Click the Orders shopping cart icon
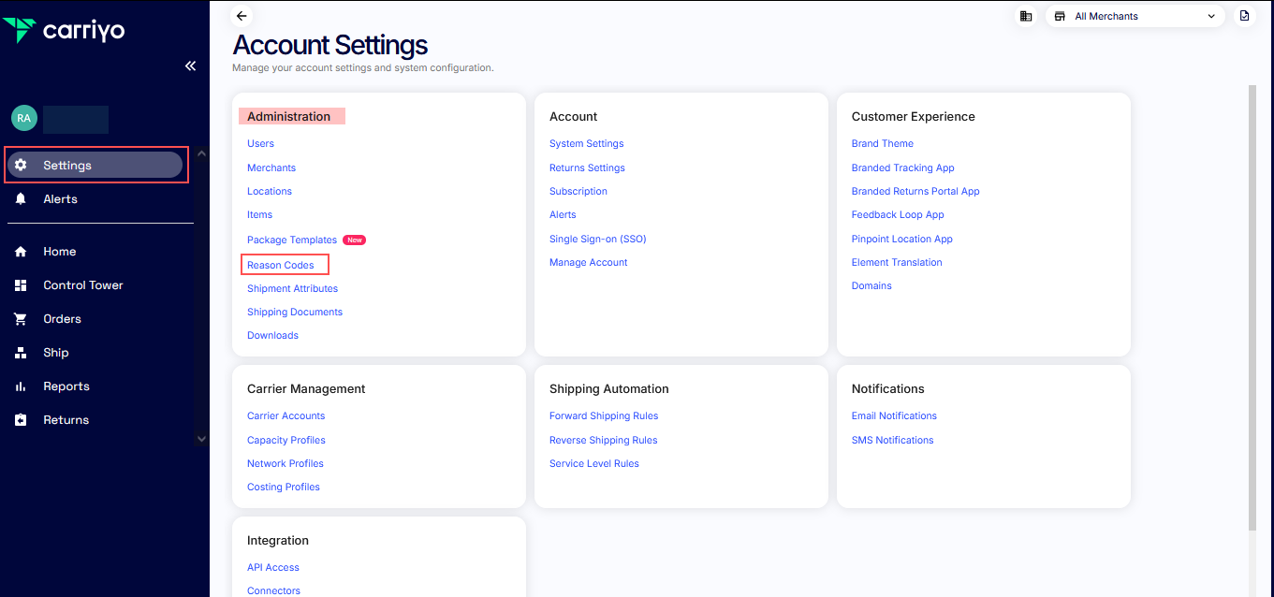1274x597 pixels. click(21, 319)
